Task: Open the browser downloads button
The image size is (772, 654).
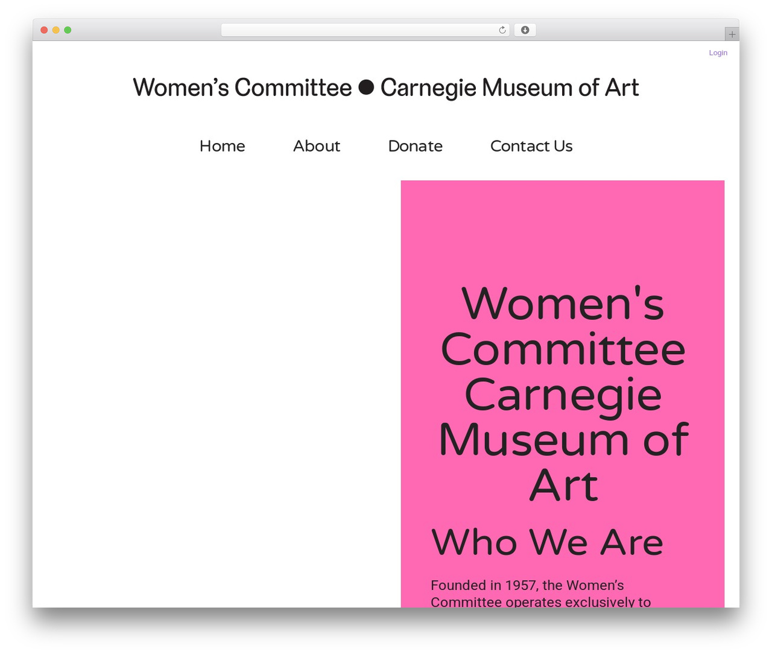Action: click(525, 30)
